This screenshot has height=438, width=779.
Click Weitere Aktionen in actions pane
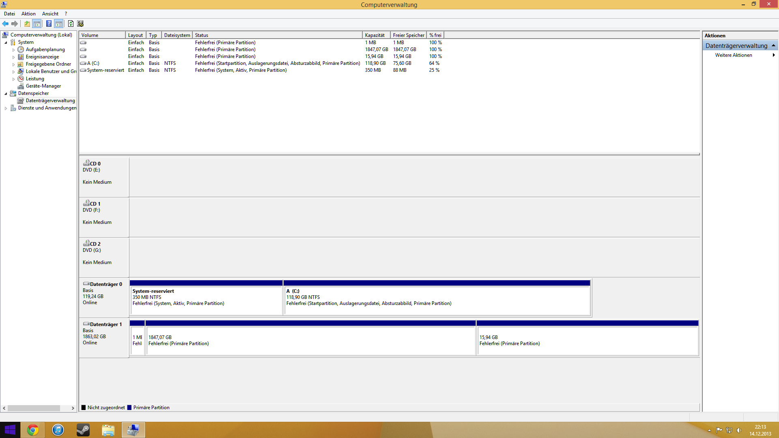coord(734,55)
